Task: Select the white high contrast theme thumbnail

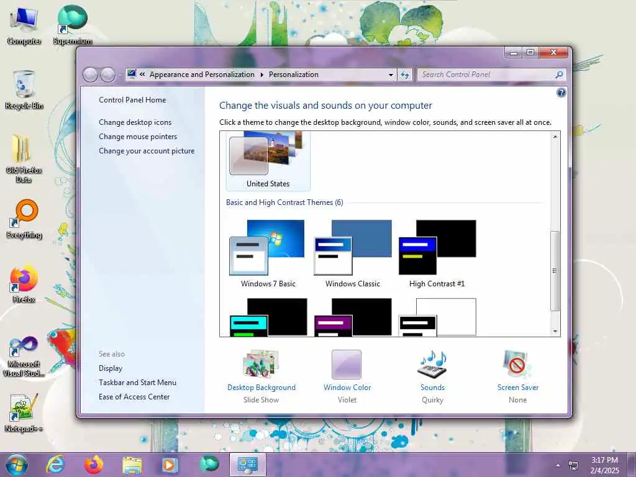Action: (x=437, y=317)
